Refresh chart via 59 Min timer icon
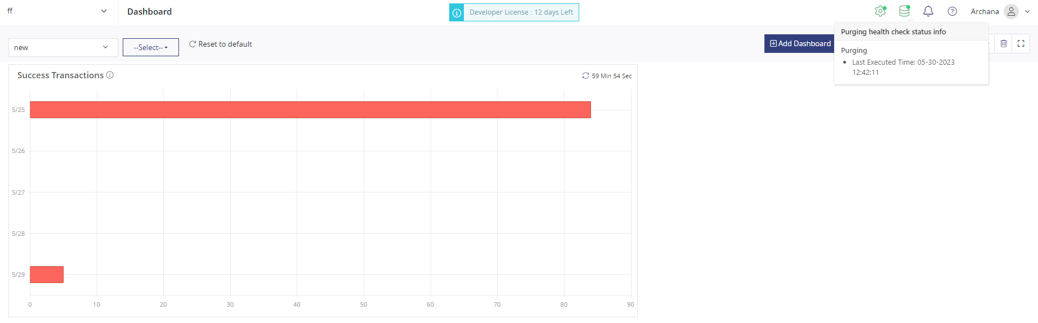Screen dimensions: 1038x323 click(585, 75)
